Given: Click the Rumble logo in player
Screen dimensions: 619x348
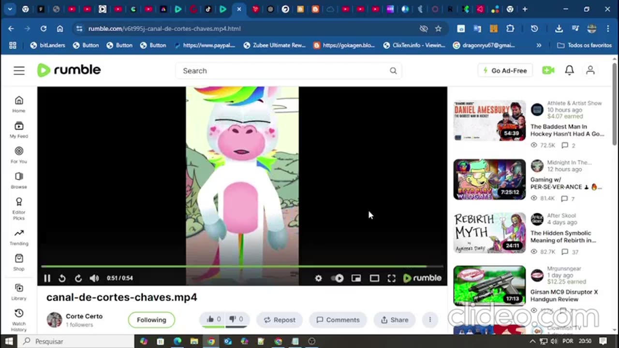Looking at the screenshot, I should coord(422,278).
